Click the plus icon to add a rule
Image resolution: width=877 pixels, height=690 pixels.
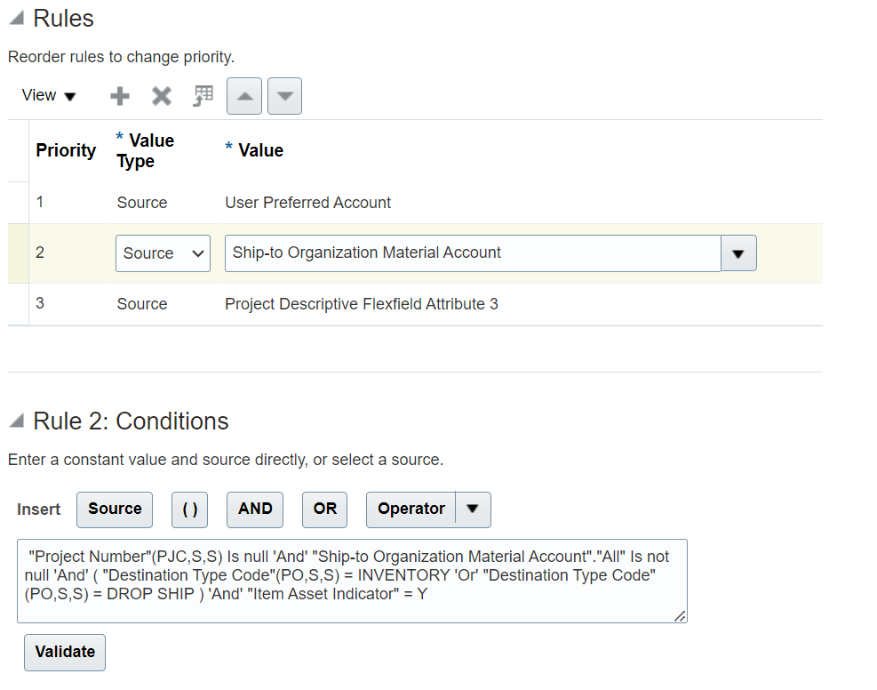(x=120, y=96)
